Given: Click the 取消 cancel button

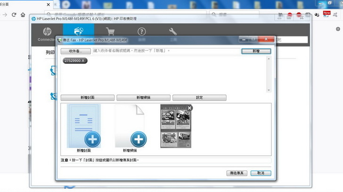Looking at the screenshot, I should point(261,173).
